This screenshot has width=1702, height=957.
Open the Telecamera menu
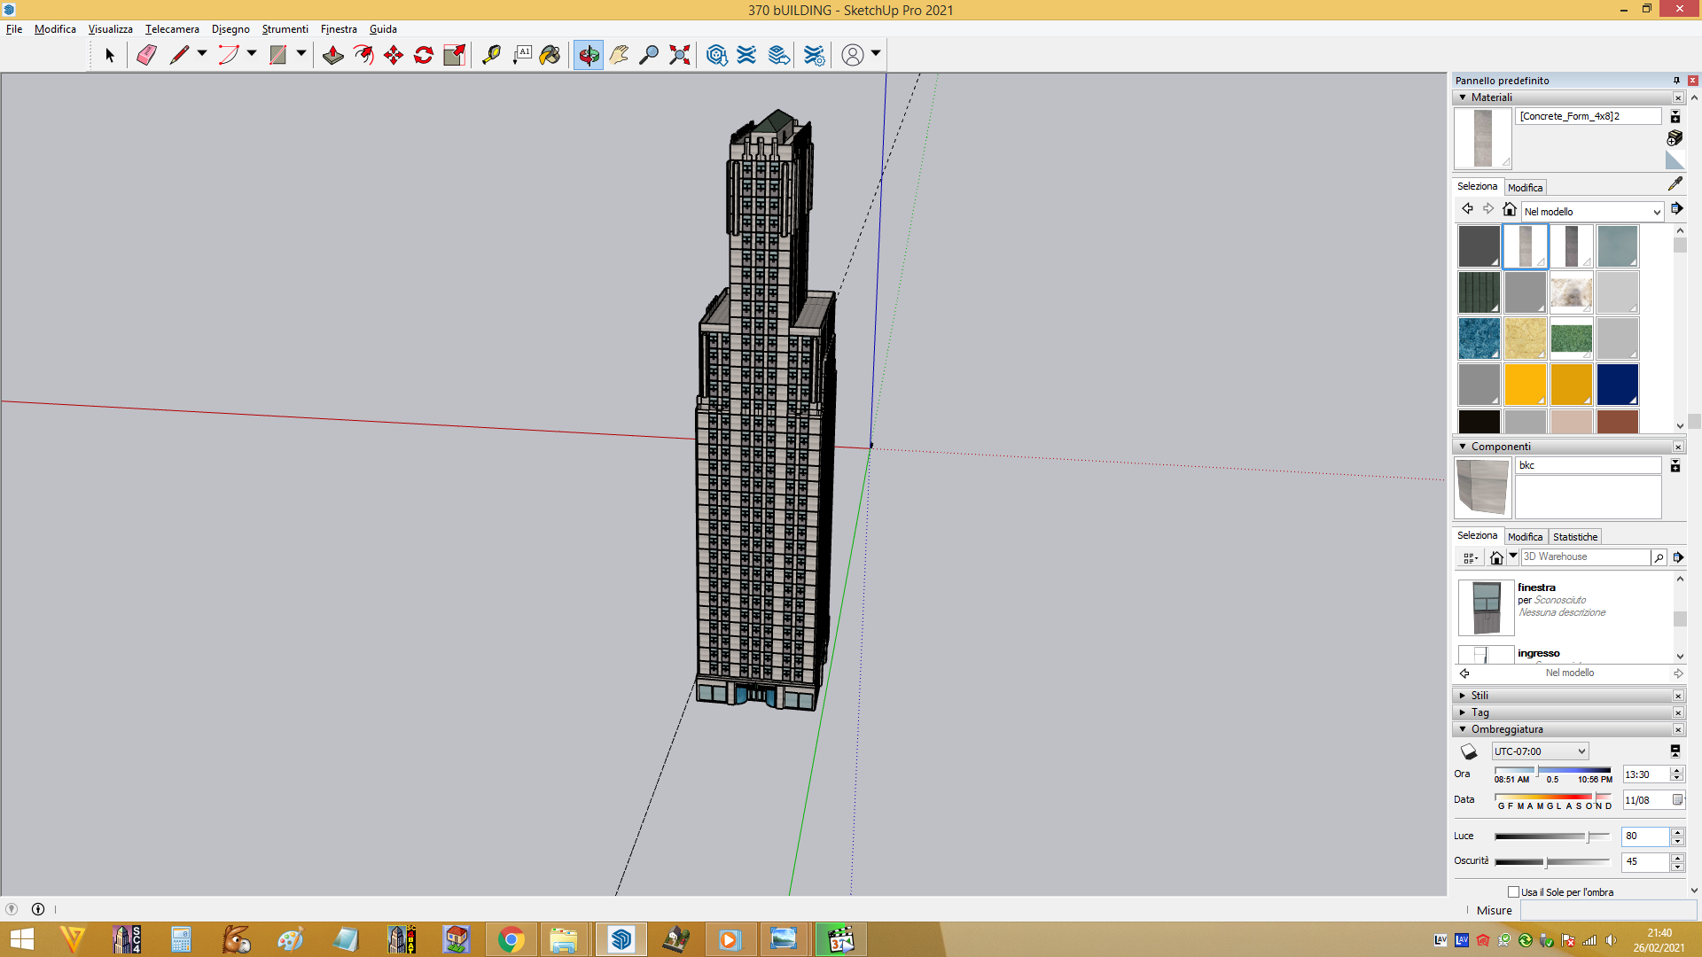[x=172, y=29]
